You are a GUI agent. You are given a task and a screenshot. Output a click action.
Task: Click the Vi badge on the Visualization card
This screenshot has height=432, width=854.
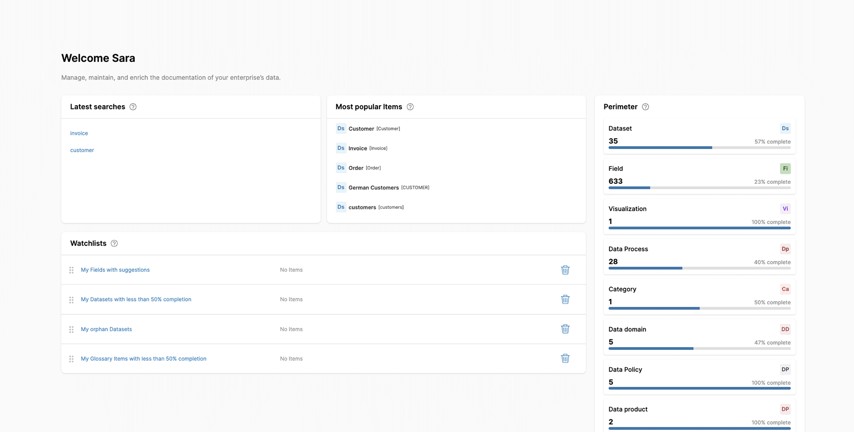point(785,209)
